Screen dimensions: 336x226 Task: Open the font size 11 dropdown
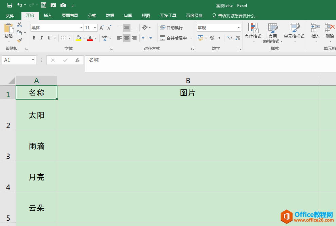(95, 28)
